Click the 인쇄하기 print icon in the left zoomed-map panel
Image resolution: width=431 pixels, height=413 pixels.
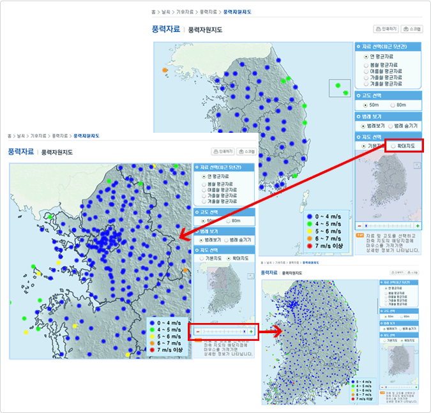pos(223,151)
